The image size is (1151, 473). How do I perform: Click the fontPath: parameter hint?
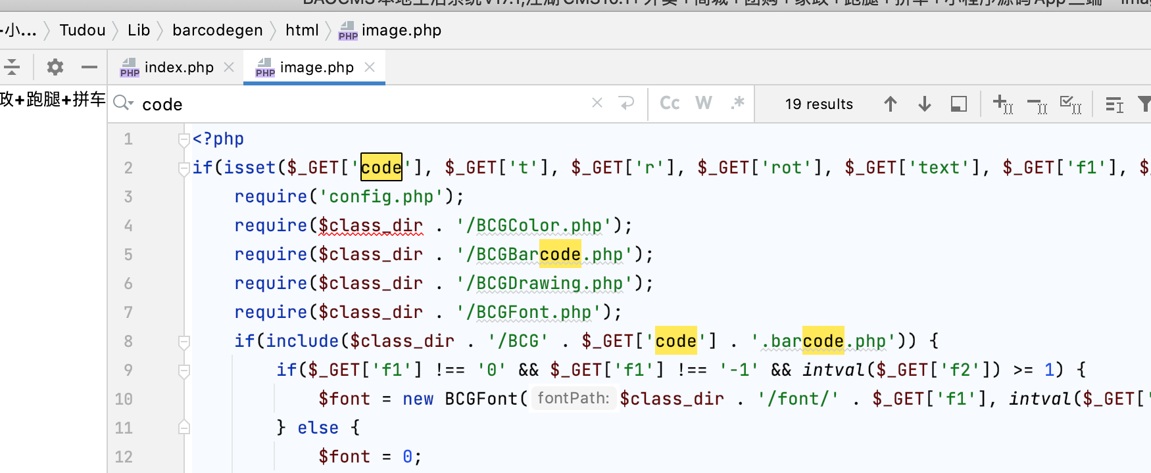[x=574, y=398]
